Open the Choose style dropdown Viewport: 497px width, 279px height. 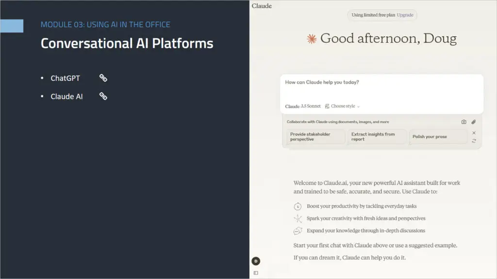click(x=342, y=106)
